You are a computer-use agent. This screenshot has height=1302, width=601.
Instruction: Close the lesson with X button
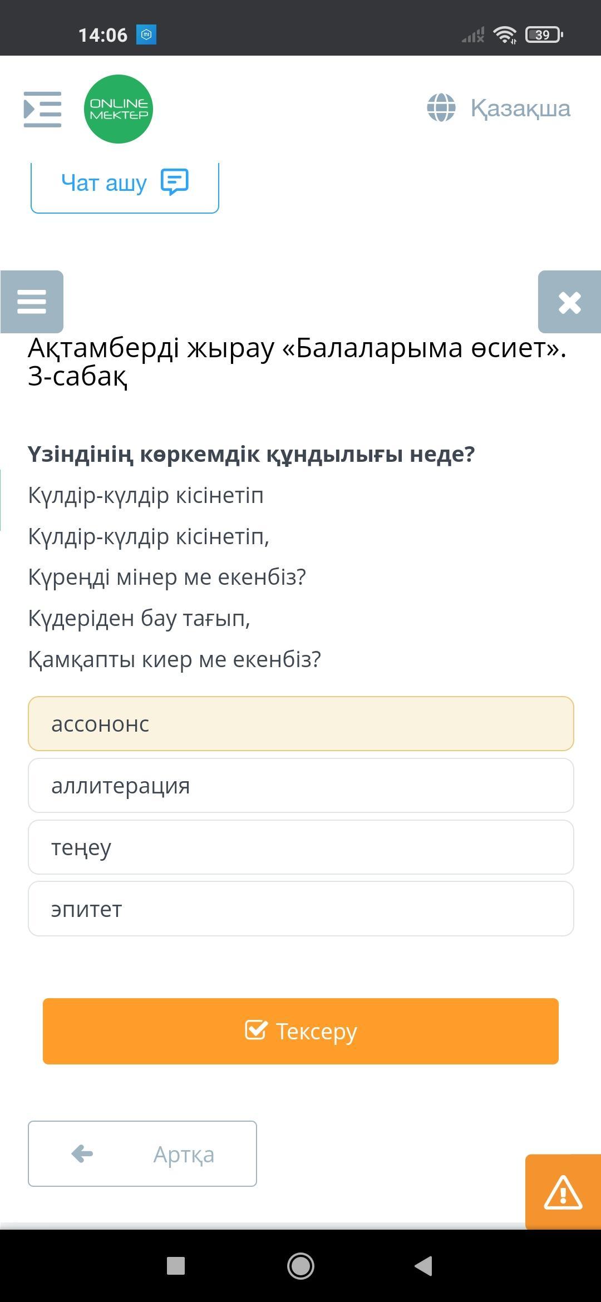point(569,302)
